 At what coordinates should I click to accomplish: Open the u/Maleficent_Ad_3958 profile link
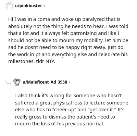pos(45,82)
